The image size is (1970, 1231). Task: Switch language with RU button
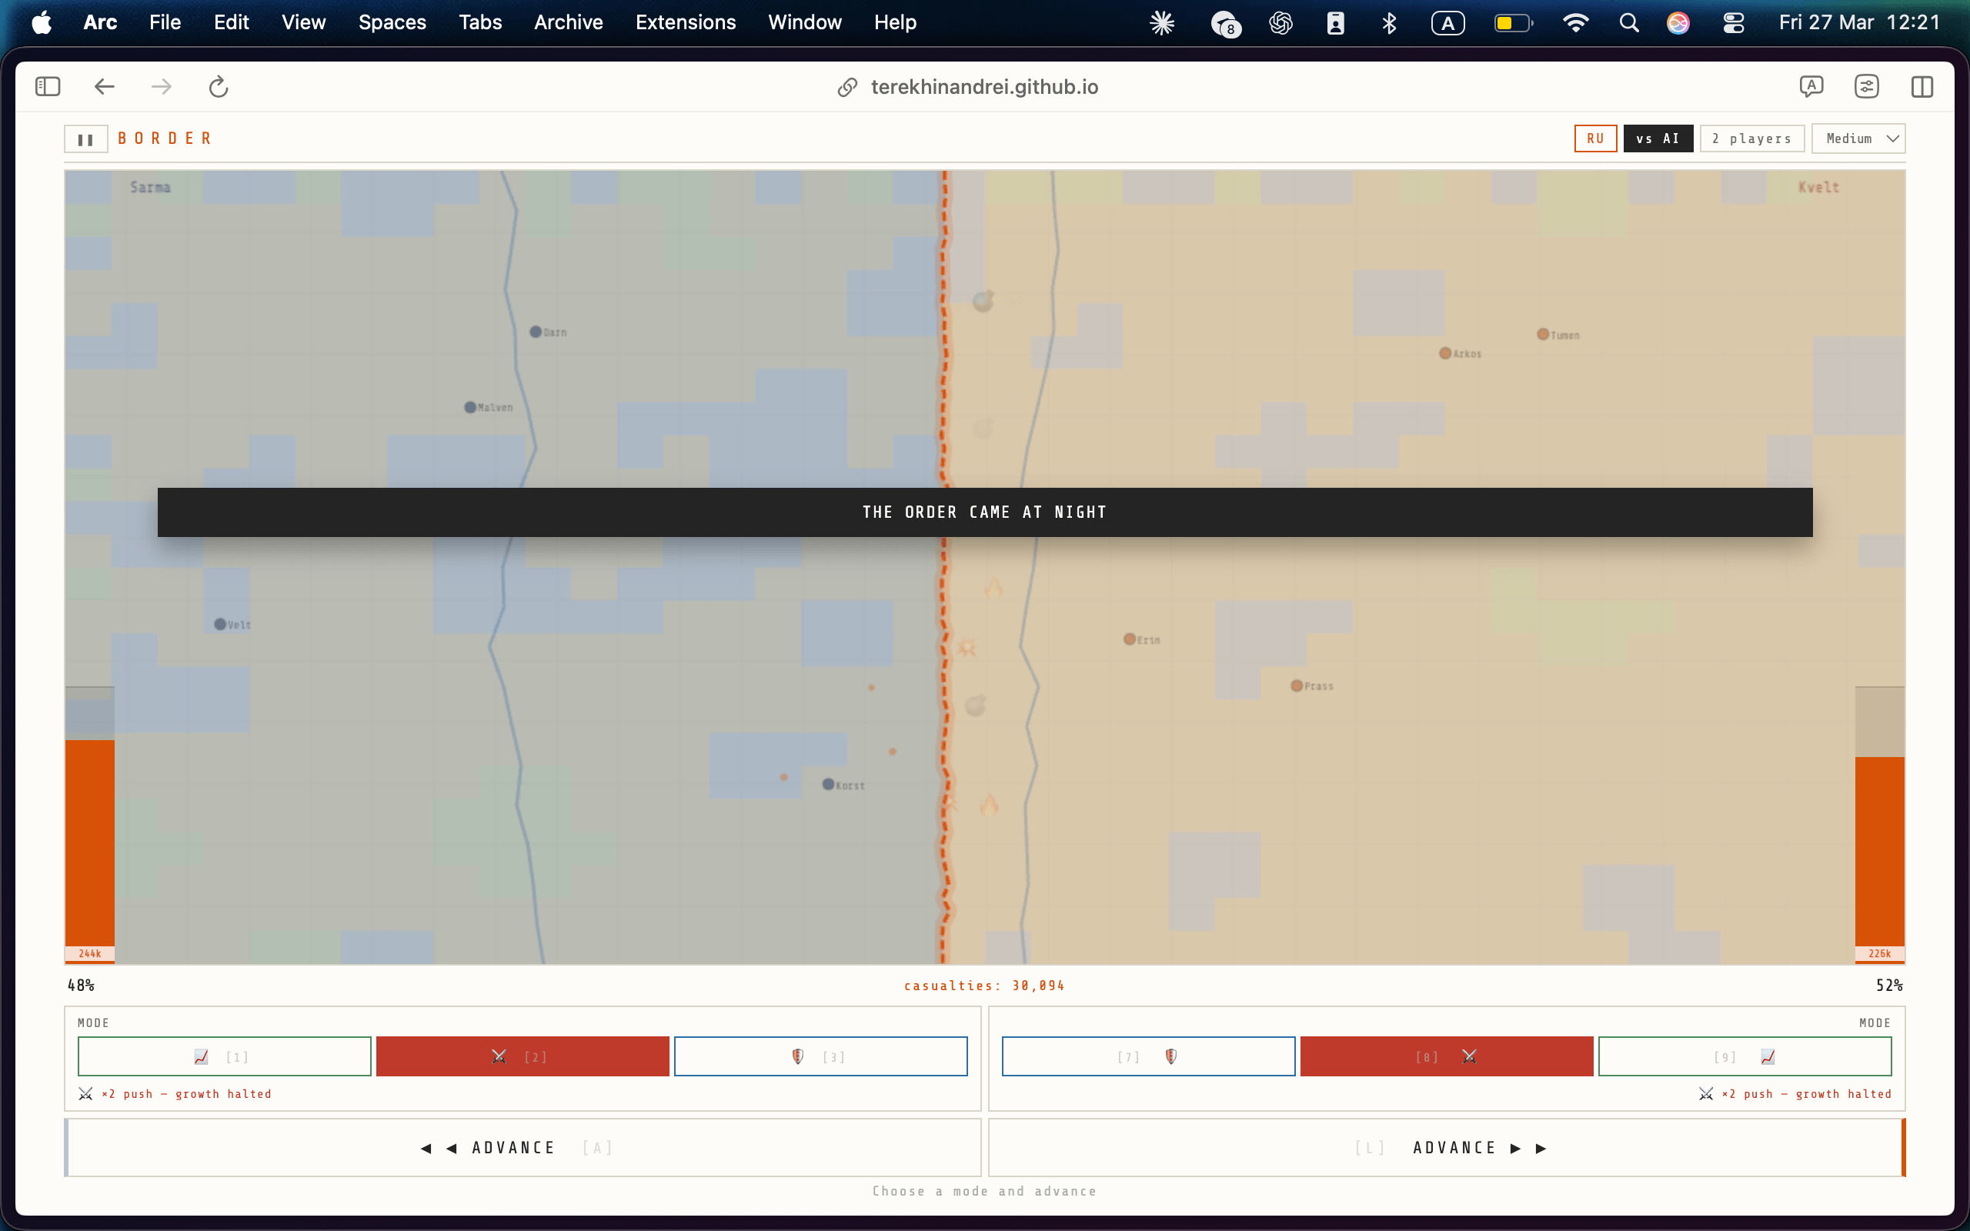(x=1594, y=139)
